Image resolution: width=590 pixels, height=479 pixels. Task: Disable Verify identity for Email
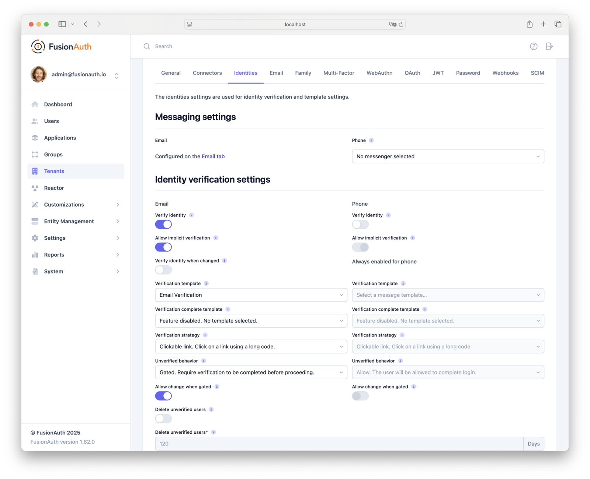coord(163,224)
